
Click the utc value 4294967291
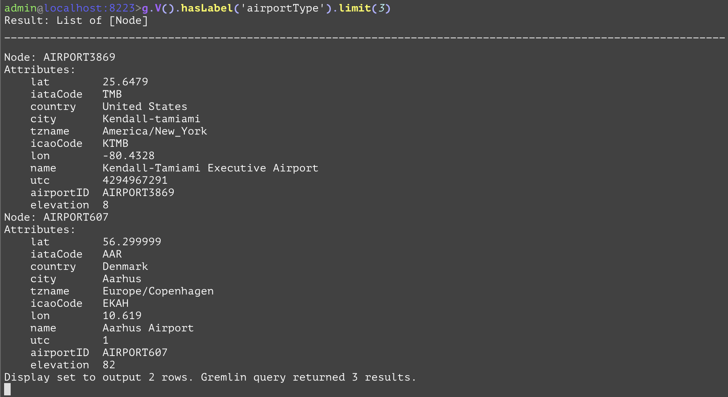(135, 180)
